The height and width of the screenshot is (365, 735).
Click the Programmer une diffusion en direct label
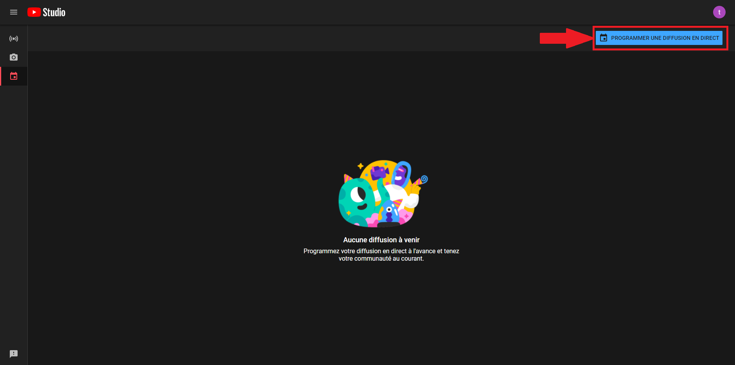point(665,38)
